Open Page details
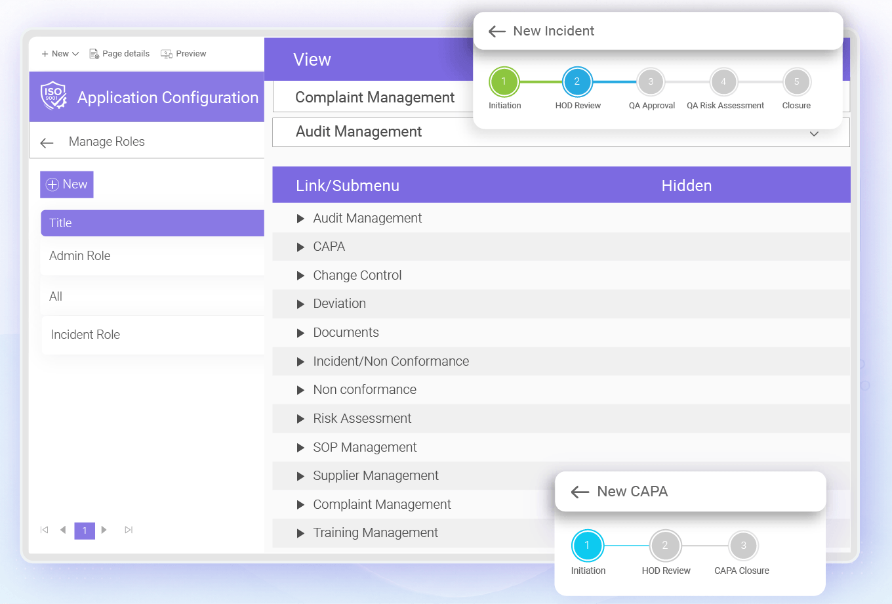The width and height of the screenshot is (892, 604). click(119, 54)
